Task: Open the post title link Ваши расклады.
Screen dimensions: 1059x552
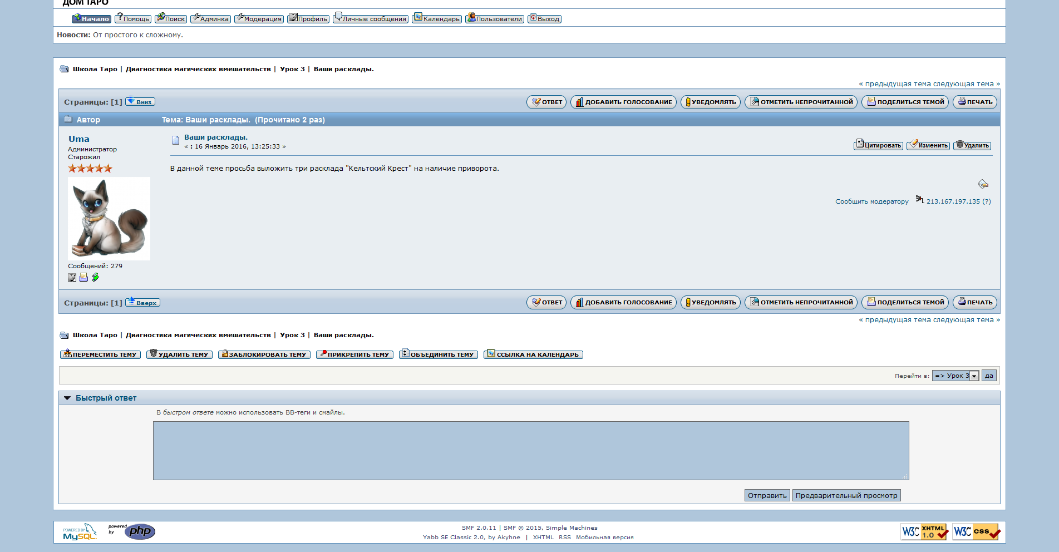Action: (x=216, y=137)
